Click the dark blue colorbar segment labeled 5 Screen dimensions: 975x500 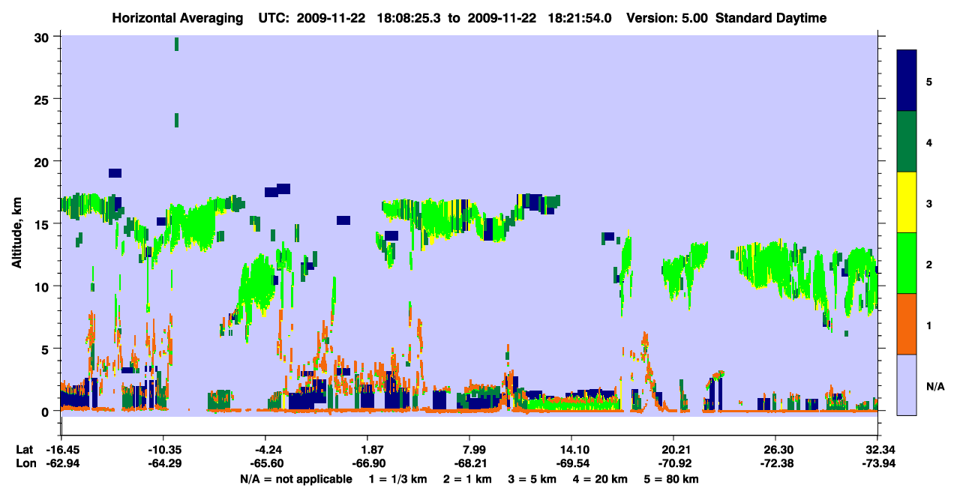907,81
